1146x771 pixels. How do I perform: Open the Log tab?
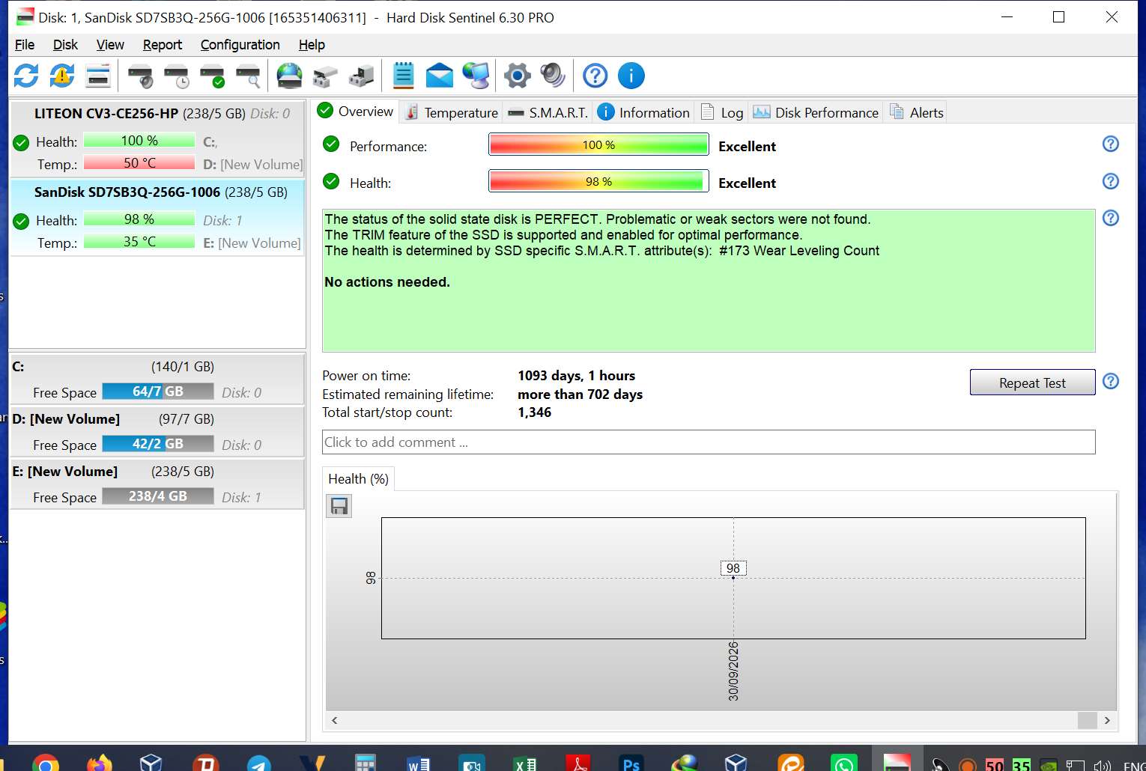pos(722,112)
